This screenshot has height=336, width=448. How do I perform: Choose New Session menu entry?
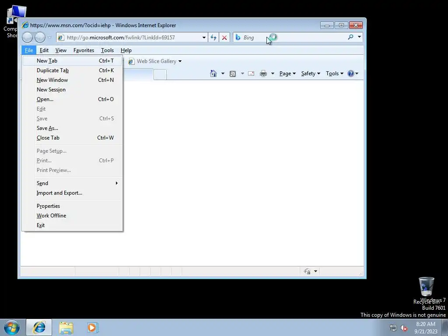tap(72, 89)
